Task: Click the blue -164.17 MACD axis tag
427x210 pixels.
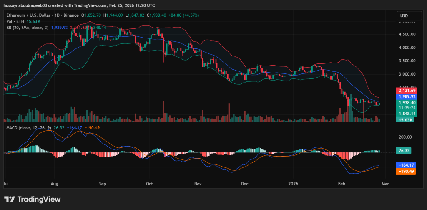Action: coord(405,165)
